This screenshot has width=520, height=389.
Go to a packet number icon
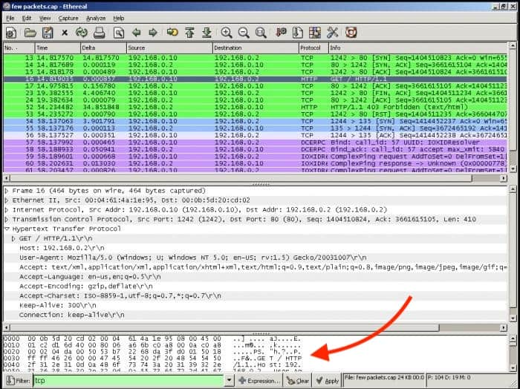[172, 32]
